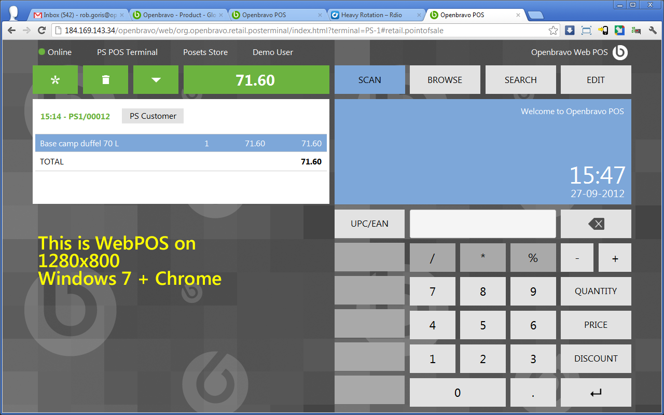Click the send-to-phone extension icon
Image resolution: width=664 pixels, height=415 pixels.
603,31
